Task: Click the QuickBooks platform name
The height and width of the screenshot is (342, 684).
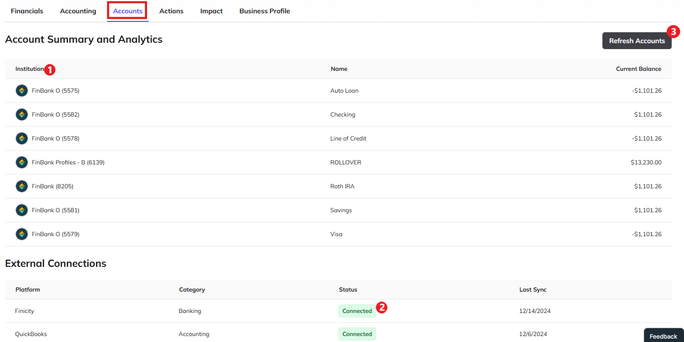Action: (31, 334)
